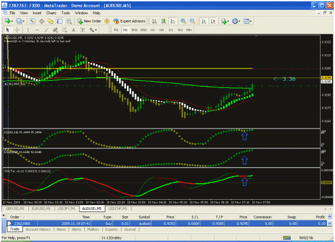Image resolution: width=335 pixels, height=242 pixels.
Task: Switch to the GBPUSD,M1 chart tab
Action: tap(15, 208)
